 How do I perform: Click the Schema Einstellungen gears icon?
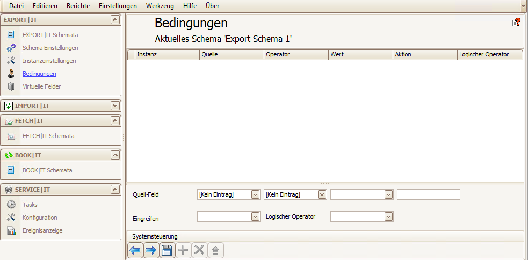point(11,48)
